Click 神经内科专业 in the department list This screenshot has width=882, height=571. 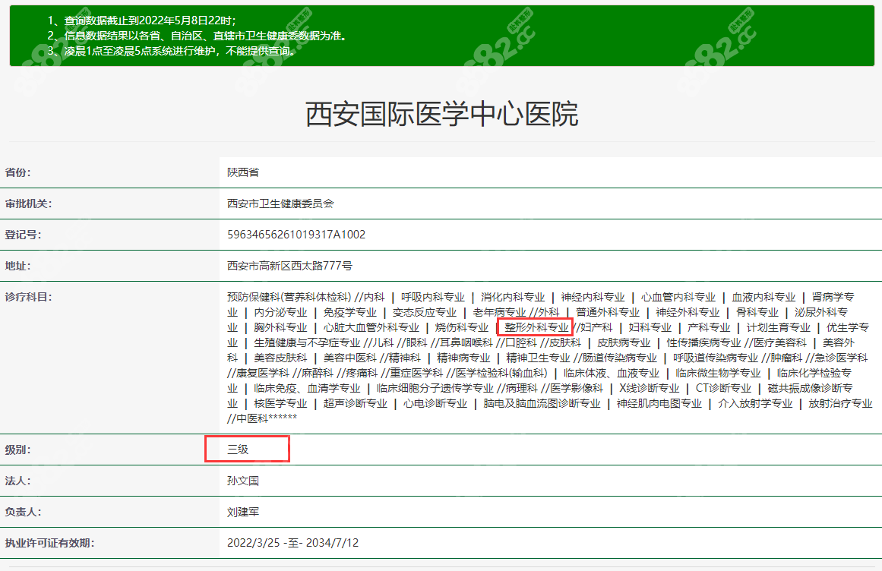click(x=593, y=298)
